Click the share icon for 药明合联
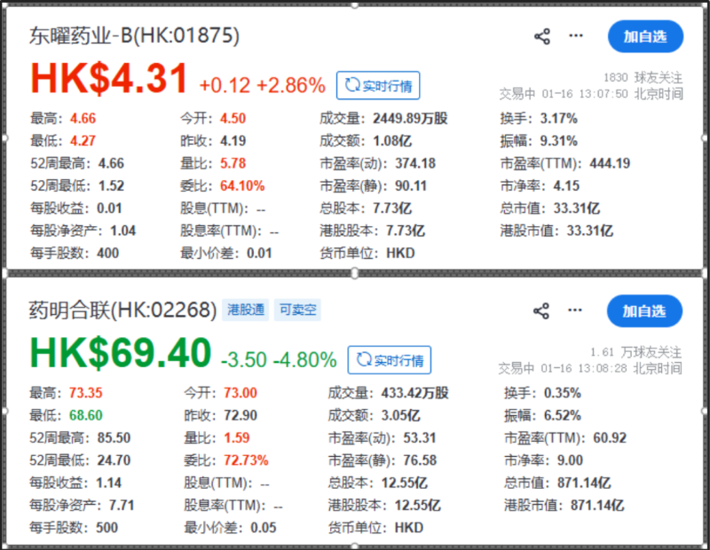This screenshot has width=710, height=550. pyautogui.click(x=540, y=310)
